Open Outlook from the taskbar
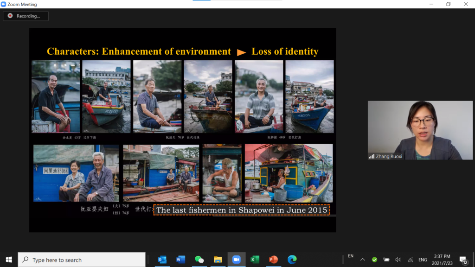 point(162,260)
